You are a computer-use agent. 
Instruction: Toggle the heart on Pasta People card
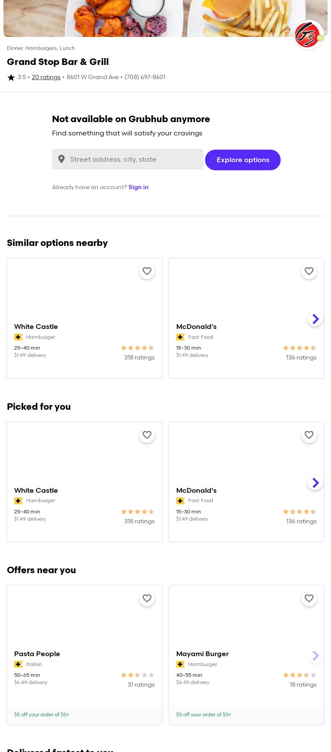pos(147,599)
